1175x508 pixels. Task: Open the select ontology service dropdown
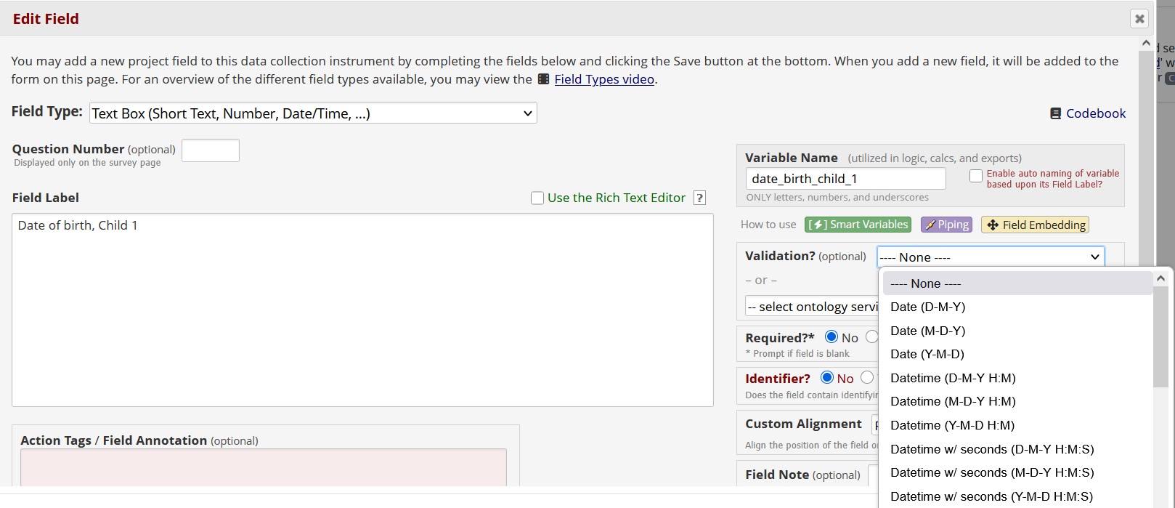pos(811,307)
